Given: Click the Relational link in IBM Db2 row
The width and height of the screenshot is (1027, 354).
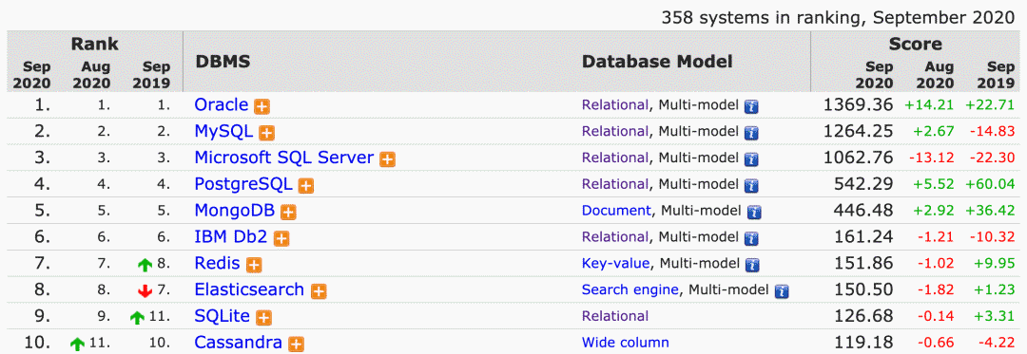Looking at the screenshot, I should (615, 237).
